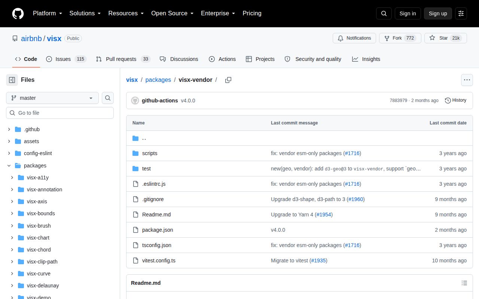Viewport: 479px width, 299px height.
Task: Open the Resources dropdown menu
Action: point(126,13)
